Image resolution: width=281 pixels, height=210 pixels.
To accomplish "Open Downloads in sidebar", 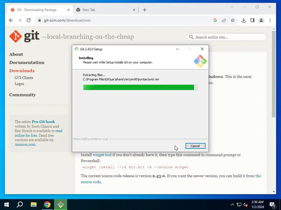I will coord(22,71).
